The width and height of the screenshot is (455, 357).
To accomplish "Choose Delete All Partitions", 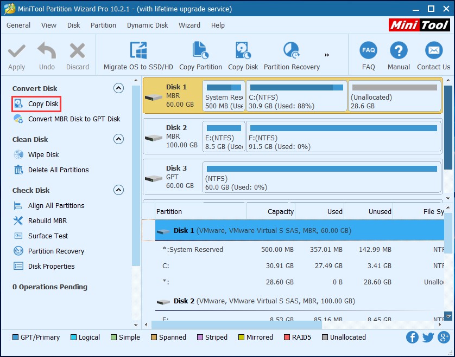I will pyautogui.click(x=52, y=170).
